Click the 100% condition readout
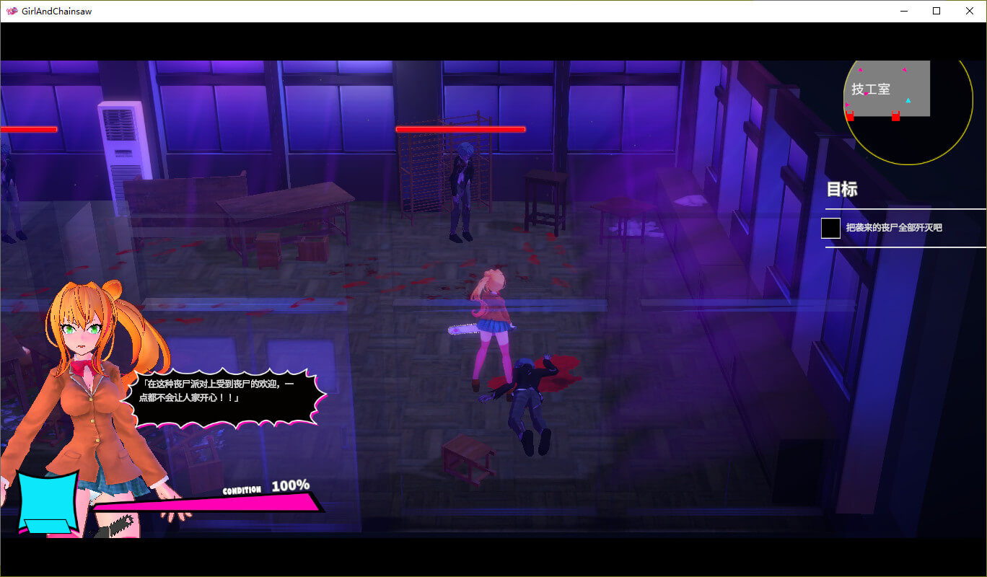This screenshot has height=577, width=987. [x=290, y=485]
